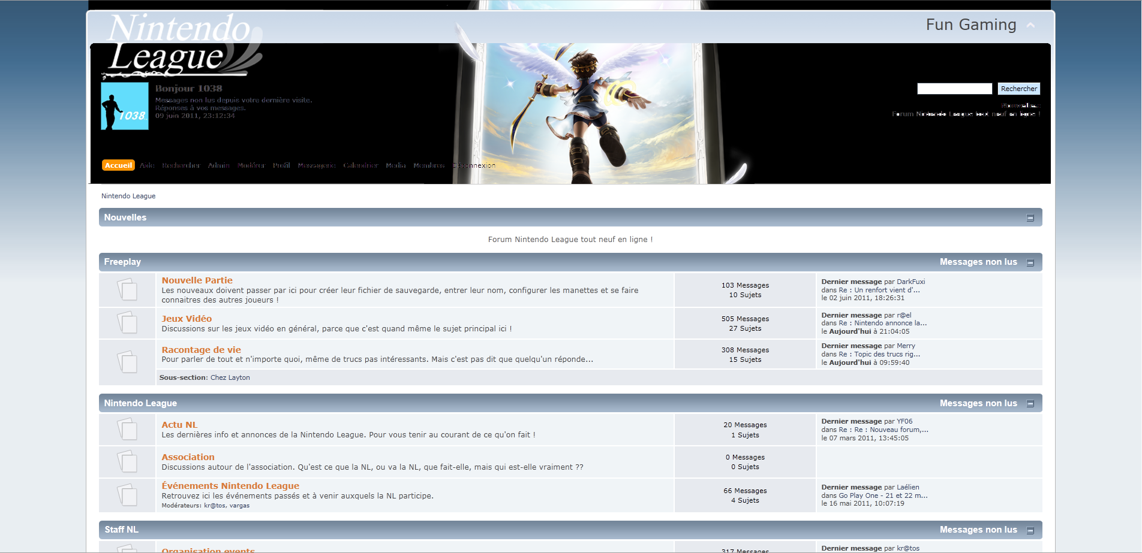Open the Accueil menu tab

(x=118, y=165)
